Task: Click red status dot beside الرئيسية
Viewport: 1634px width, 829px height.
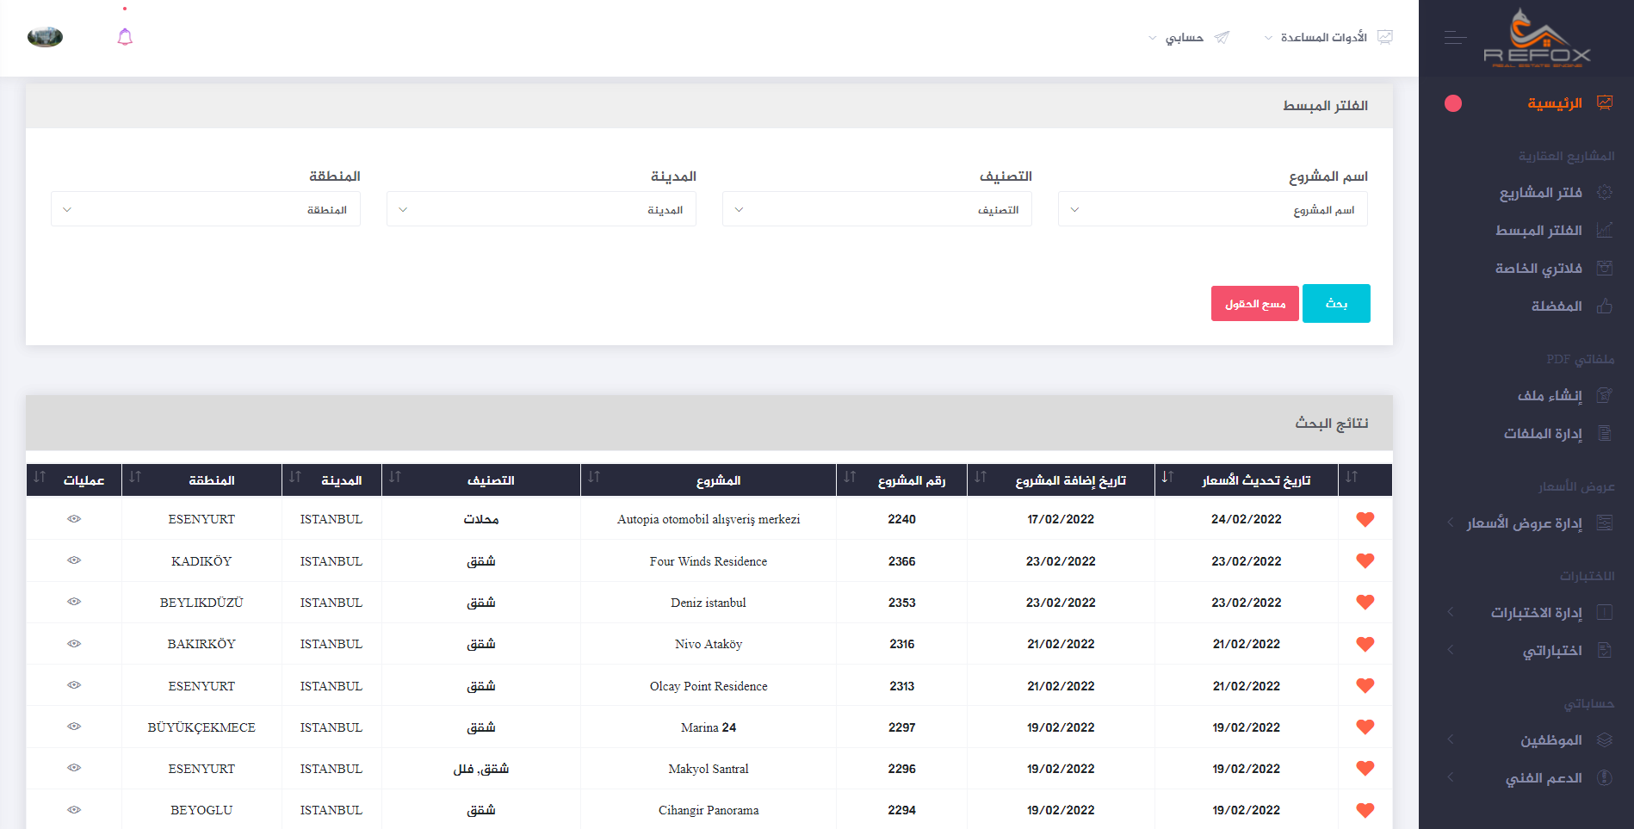Action: click(1453, 103)
